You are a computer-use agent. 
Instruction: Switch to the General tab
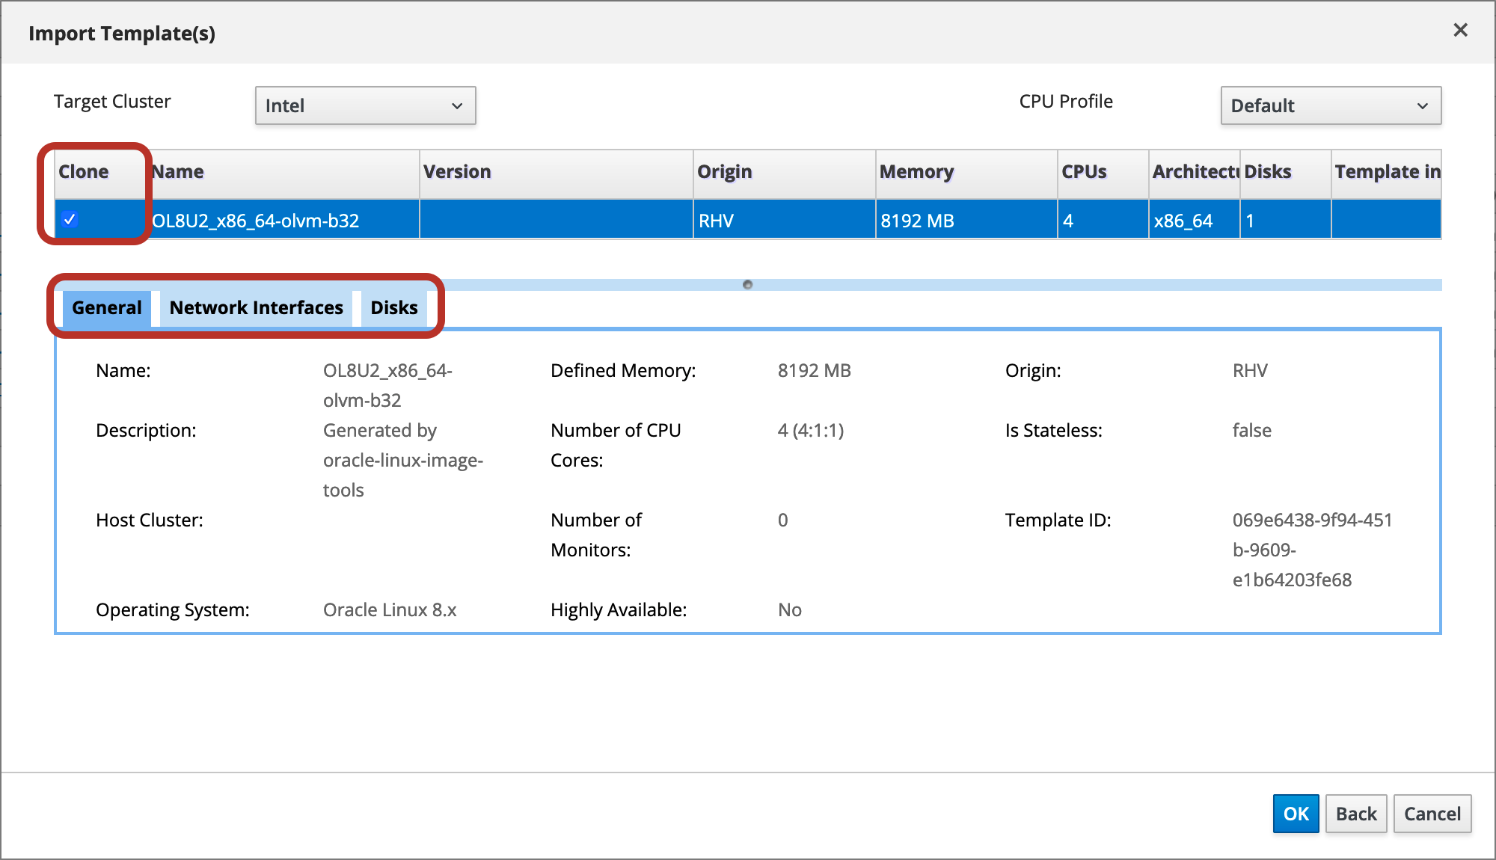(106, 308)
